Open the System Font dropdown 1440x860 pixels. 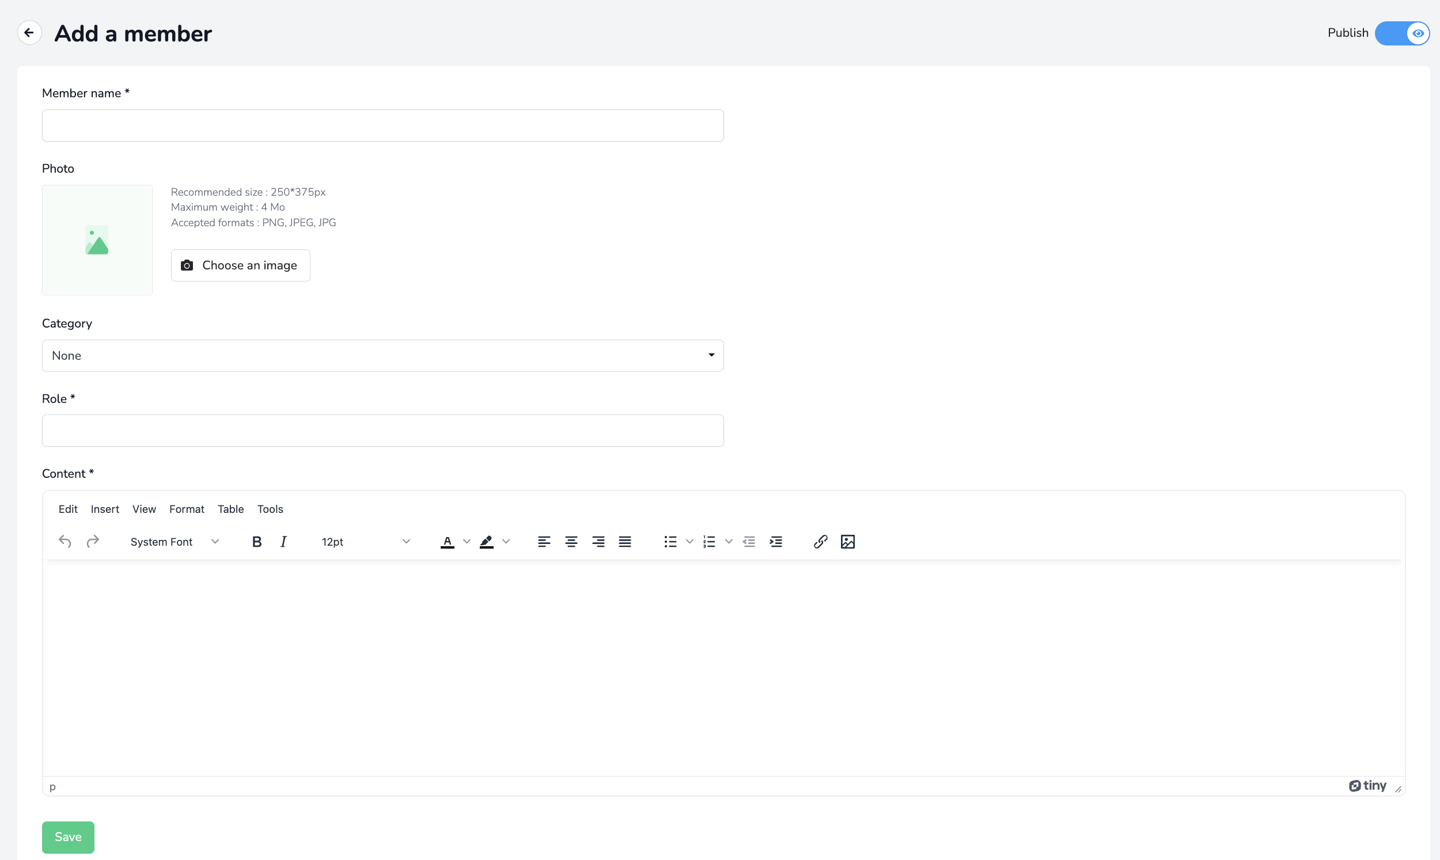tap(175, 541)
